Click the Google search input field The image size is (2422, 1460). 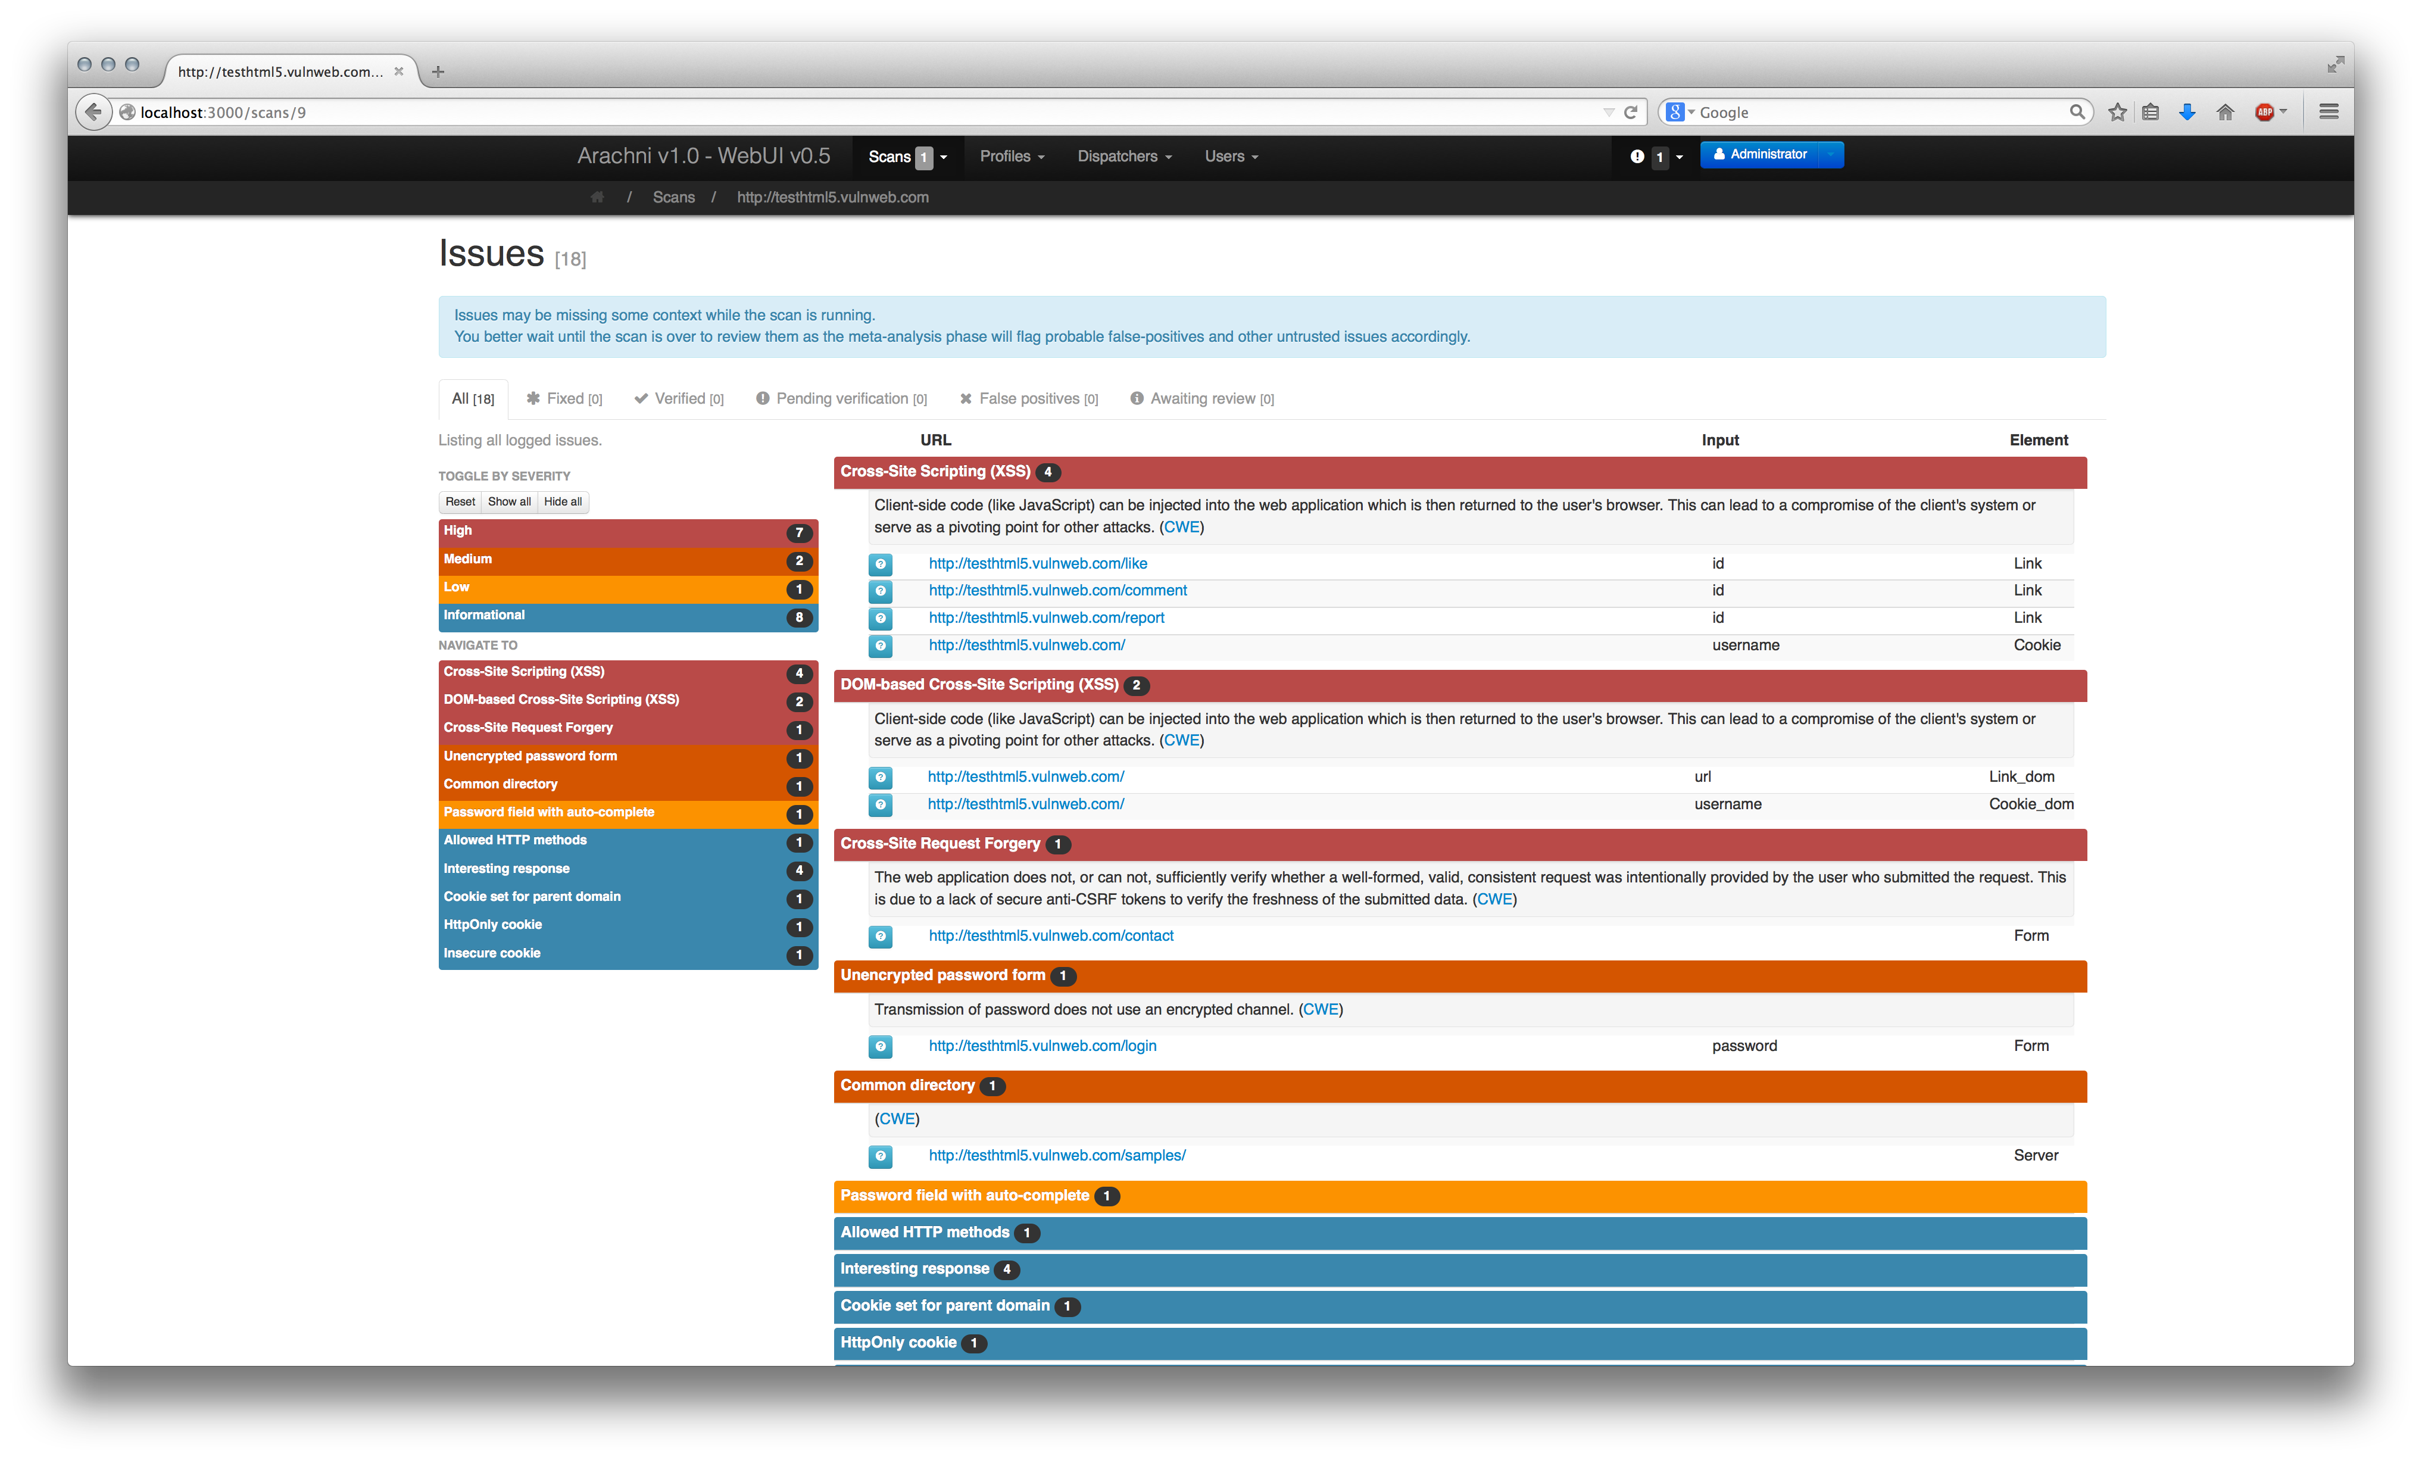coord(1881,112)
